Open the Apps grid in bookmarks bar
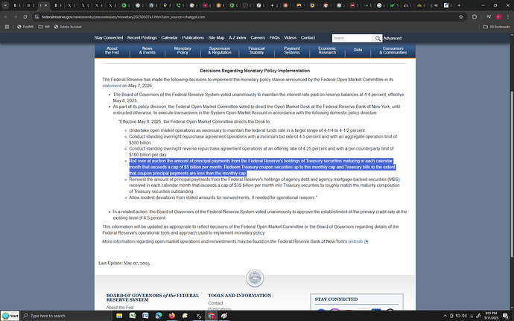514x321 pixels. pos(7,27)
